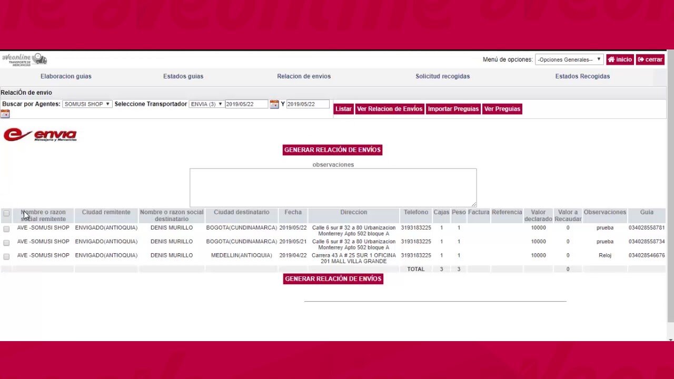
Task: Click the Listar button
Action: (x=343, y=109)
